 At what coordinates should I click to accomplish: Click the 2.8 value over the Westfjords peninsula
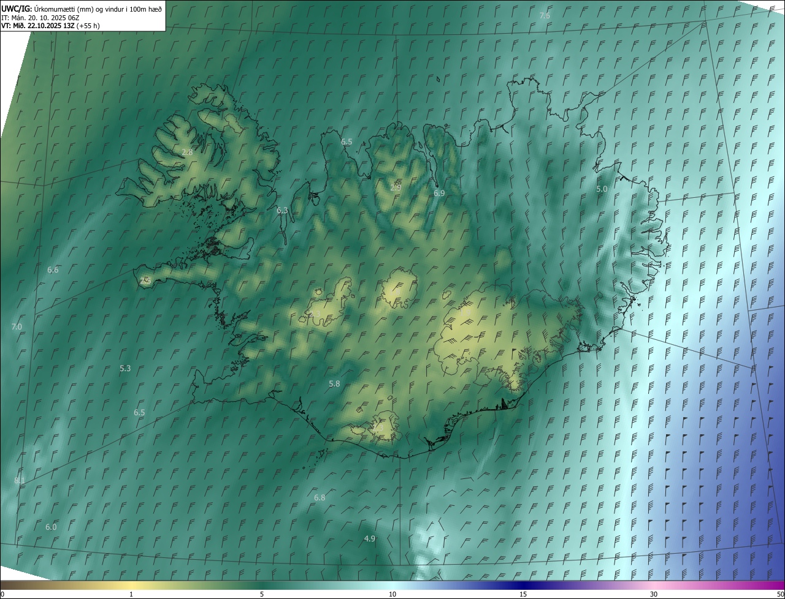pos(187,152)
